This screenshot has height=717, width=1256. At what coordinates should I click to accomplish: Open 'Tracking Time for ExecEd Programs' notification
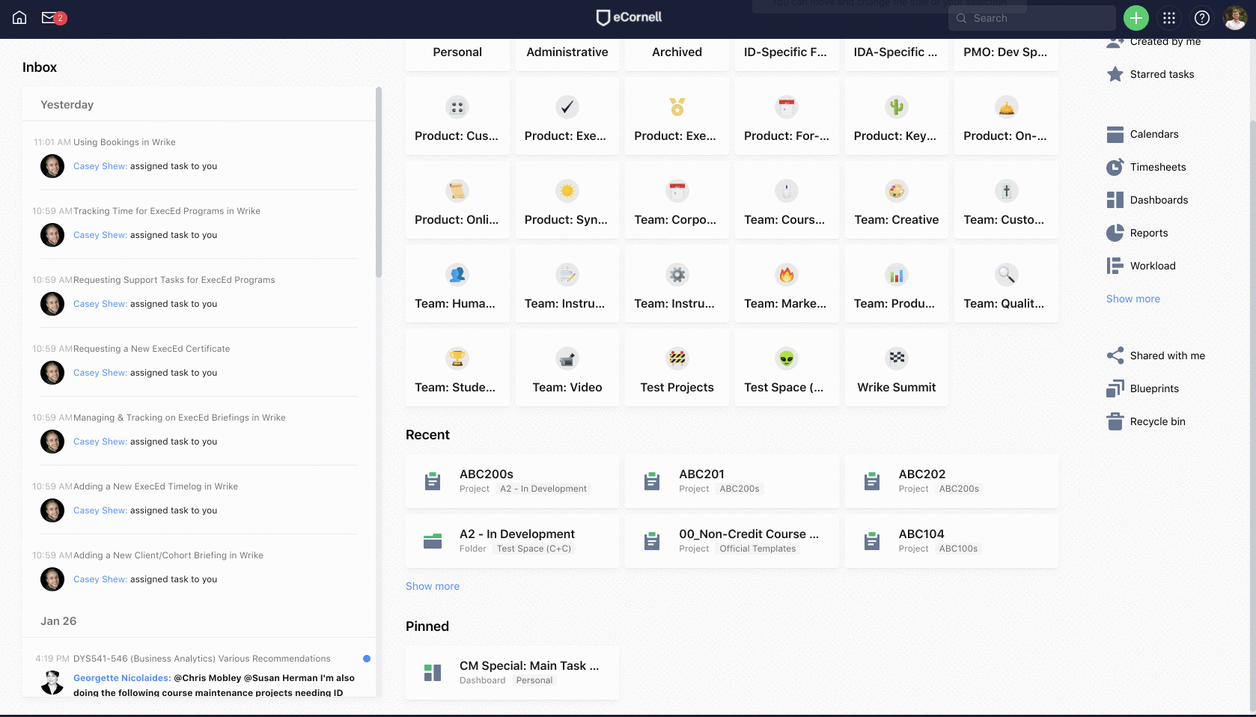(x=198, y=224)
